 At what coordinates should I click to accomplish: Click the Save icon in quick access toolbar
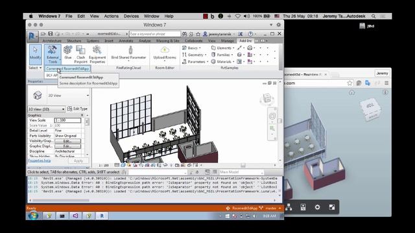[51, 34]
